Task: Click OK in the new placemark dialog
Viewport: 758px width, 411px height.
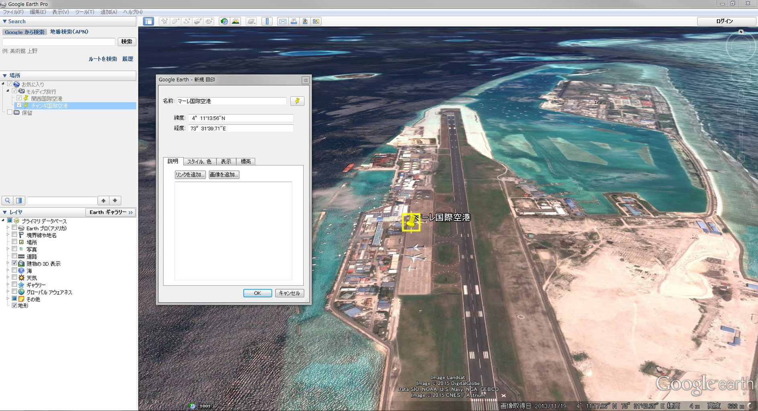Action: pos(257,293)
